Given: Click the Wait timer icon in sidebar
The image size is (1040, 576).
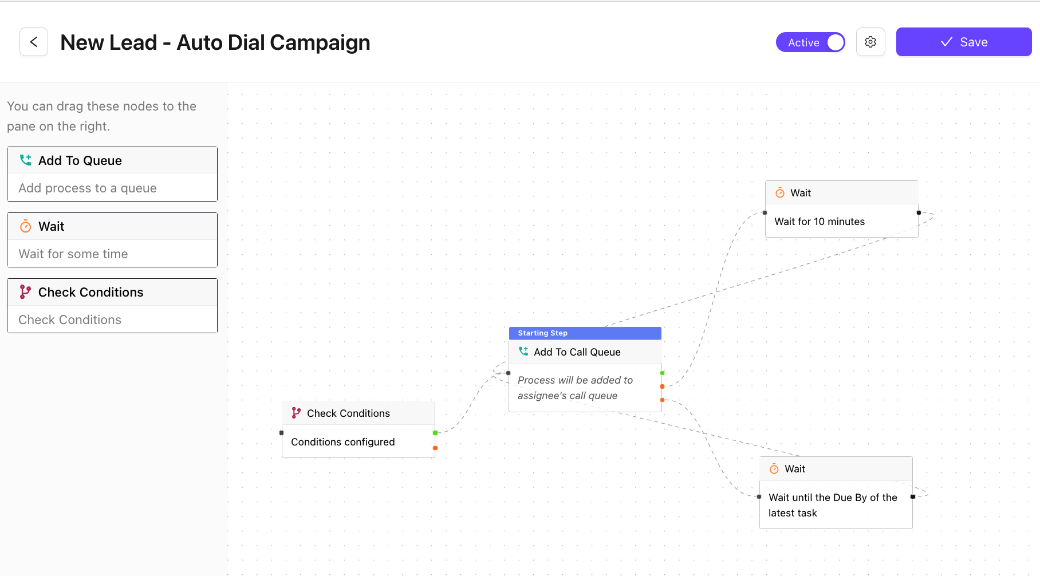Looking at the screenshot, I should 26,227.
